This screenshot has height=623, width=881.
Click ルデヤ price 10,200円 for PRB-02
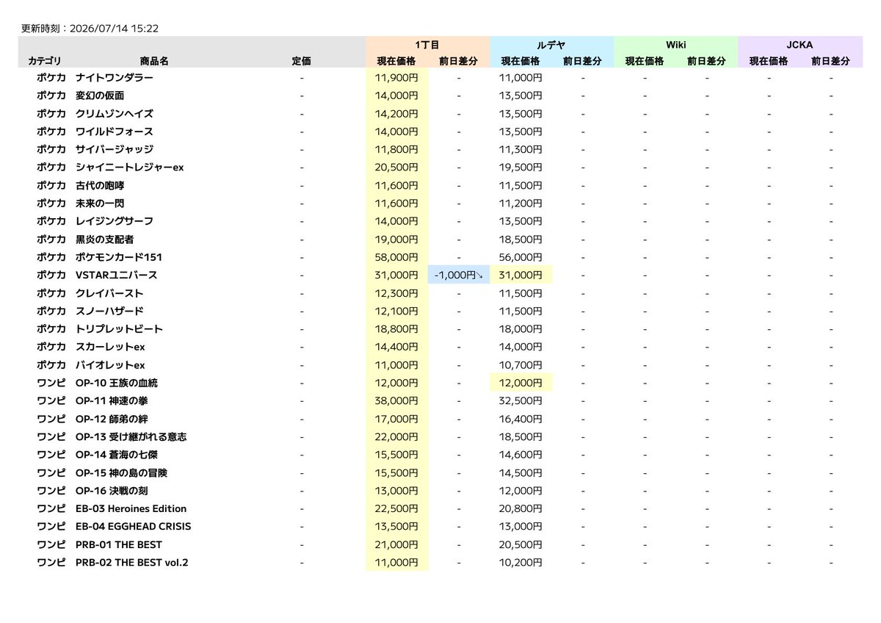[x=521, y=562]
